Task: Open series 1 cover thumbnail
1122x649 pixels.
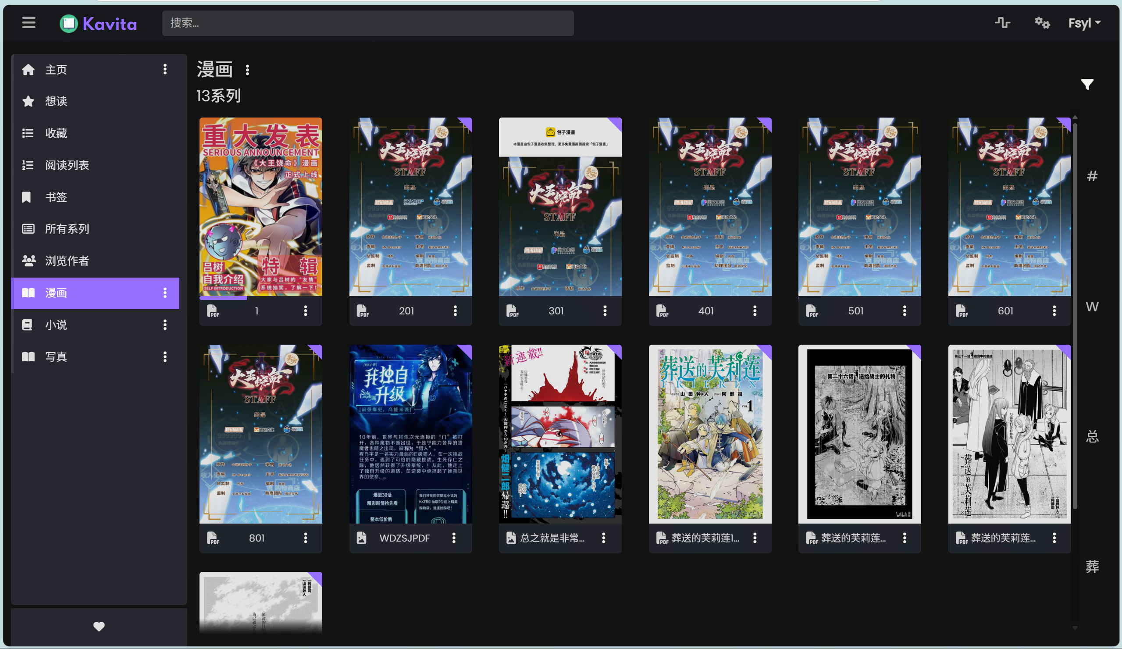Action: click(x=260, y=207)
